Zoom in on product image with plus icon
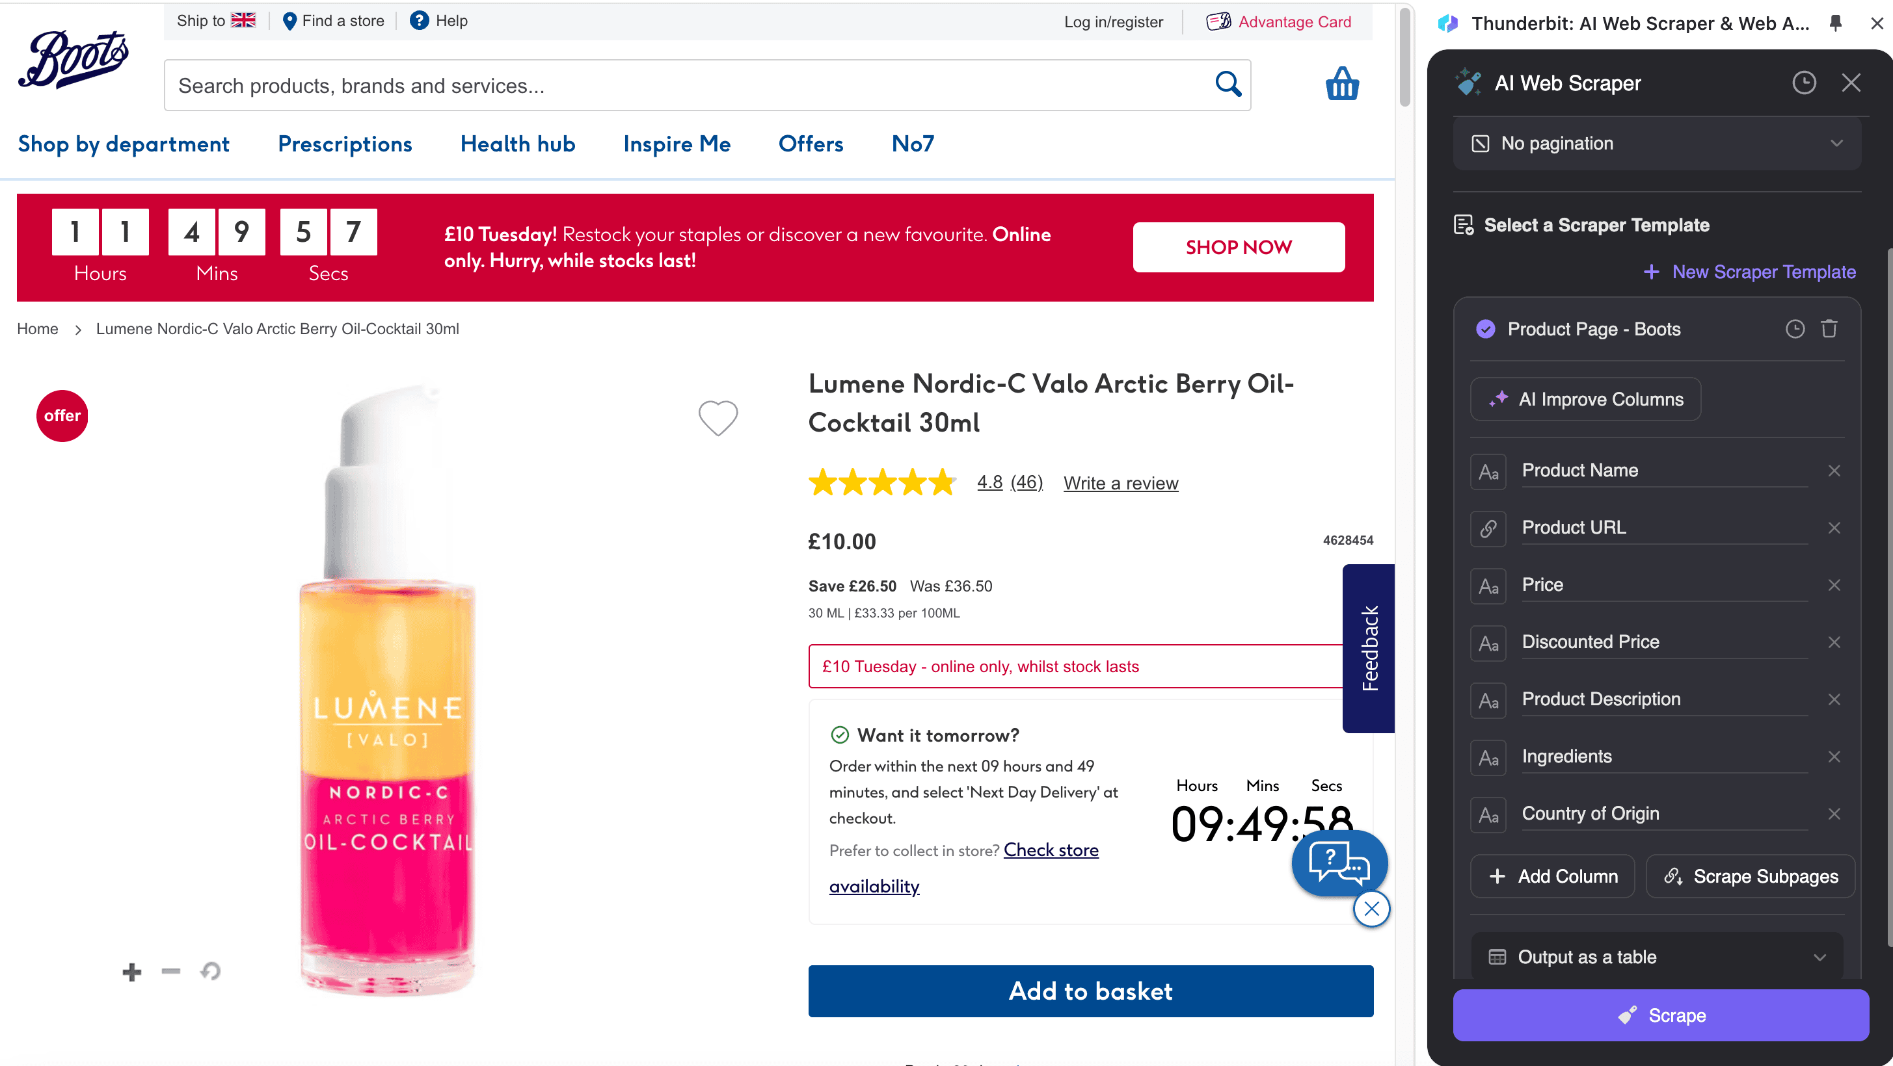The image size is (1893, 1066). click(x=131, y=972)
